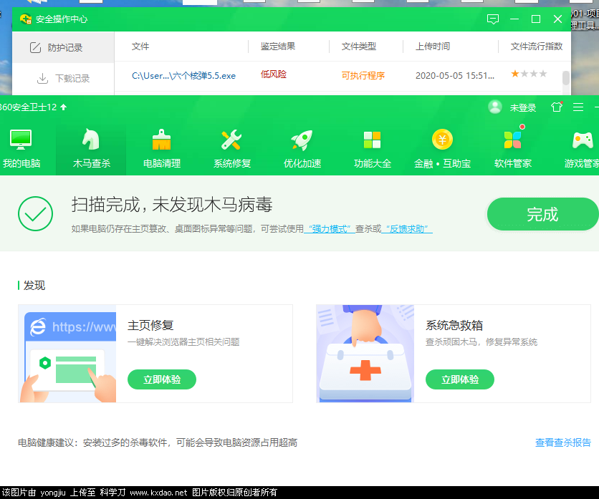The height and width of the screenshot is (499, 599).
Task: Minimize the 安全操作中心 window
Action: (x=514, y=19)
